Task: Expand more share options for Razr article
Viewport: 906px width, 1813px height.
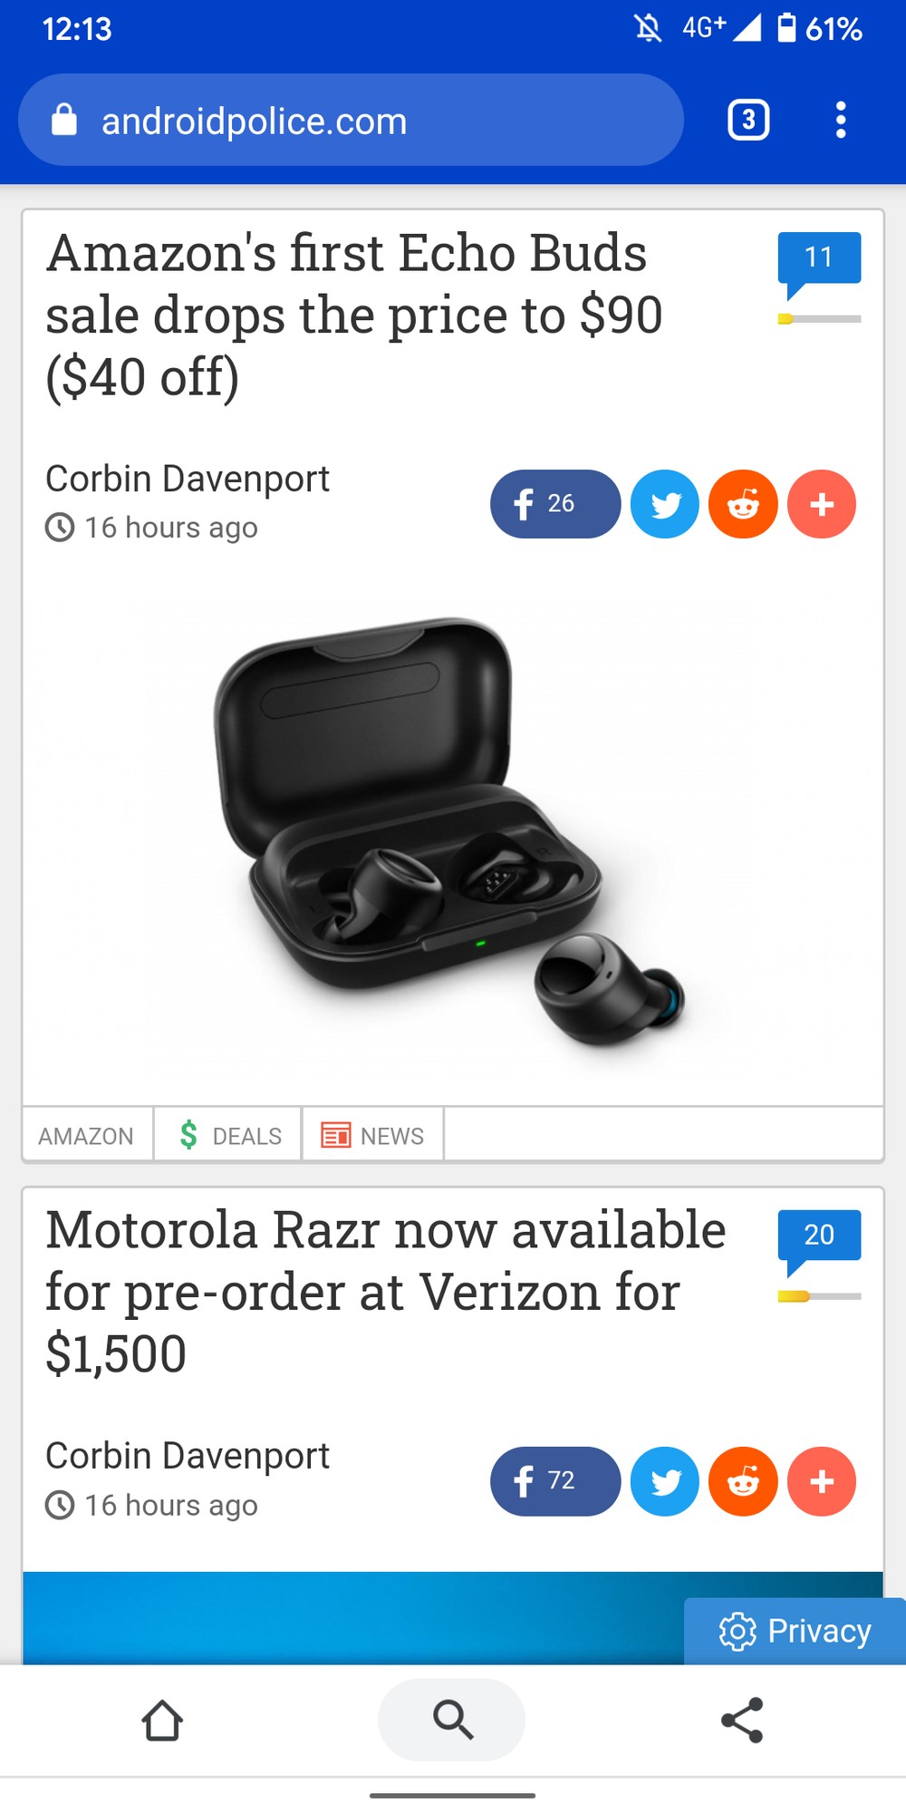Action: point(822,1481)
